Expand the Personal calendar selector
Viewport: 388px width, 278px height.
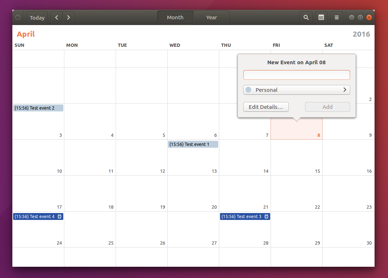(345, 90)
